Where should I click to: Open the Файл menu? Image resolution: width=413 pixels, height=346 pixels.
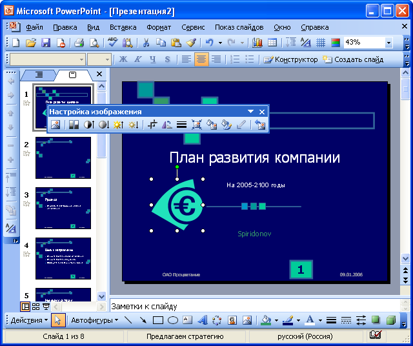tap(34, 27)
